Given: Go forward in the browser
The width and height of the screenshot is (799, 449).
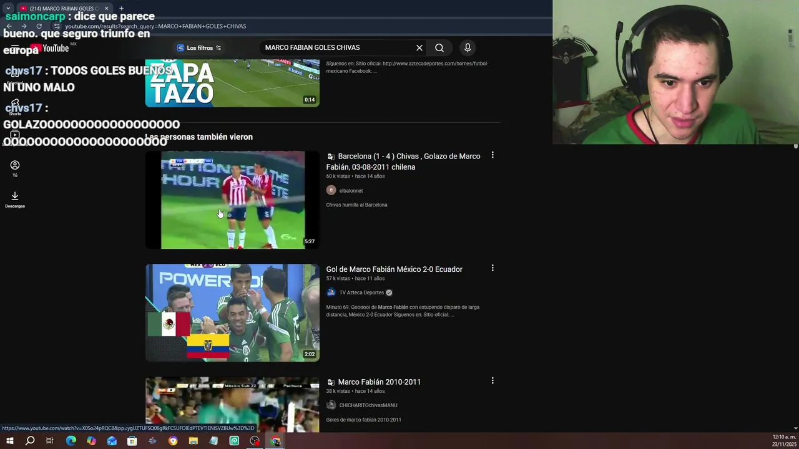Looking at the screenshot, I should [24, 26].
